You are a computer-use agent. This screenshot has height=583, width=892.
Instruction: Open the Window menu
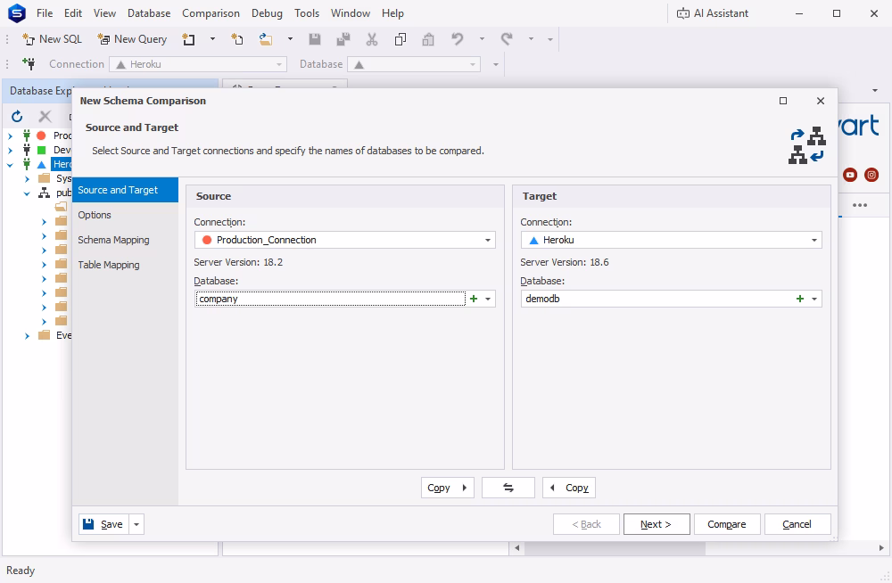(x=351, y=13)
